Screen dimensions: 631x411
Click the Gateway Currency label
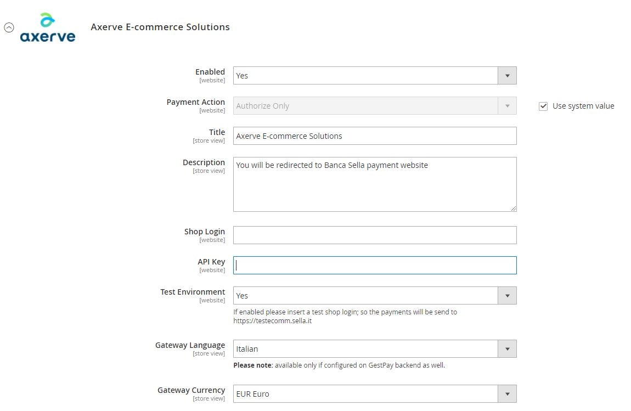(191, 390)
